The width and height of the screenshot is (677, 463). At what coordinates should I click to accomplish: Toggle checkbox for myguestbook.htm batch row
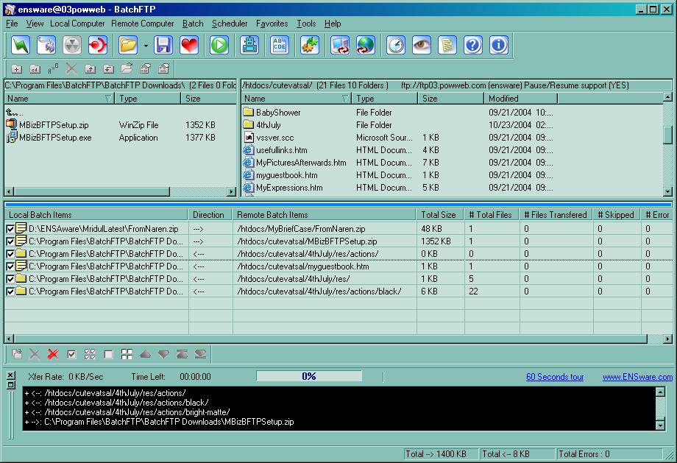tap(10, 266)
